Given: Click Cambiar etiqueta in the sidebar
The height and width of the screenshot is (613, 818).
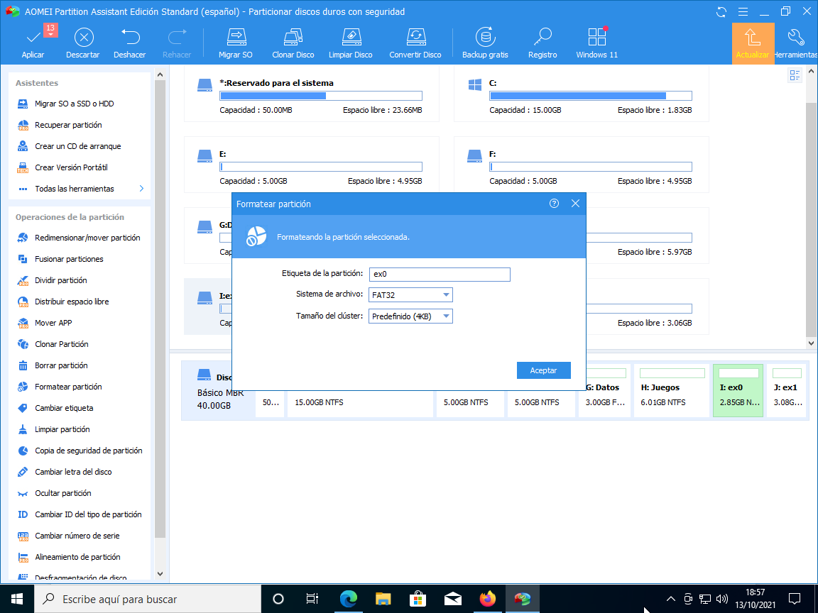Looking at the screenshot, I should click(64, 408).
